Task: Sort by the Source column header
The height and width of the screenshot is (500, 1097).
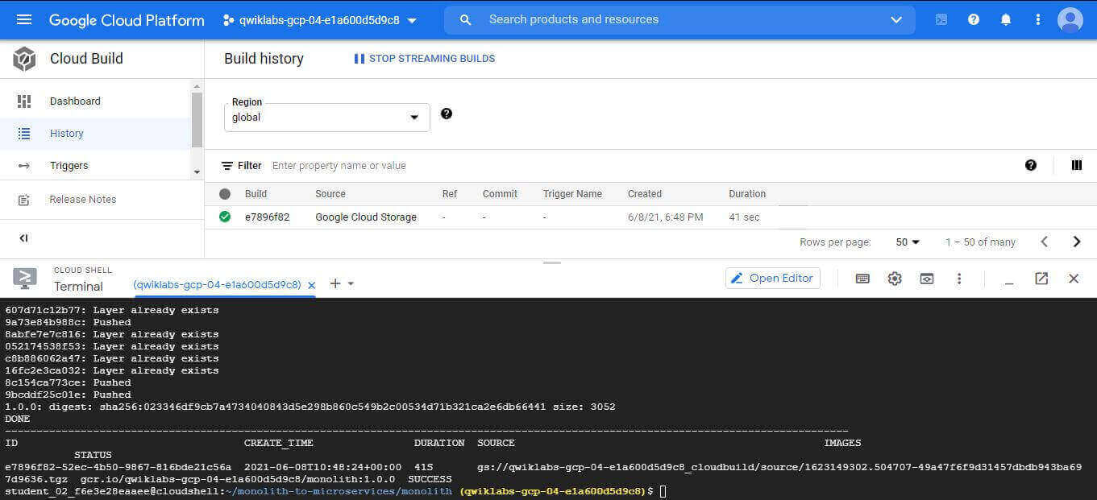Action: 330,194
